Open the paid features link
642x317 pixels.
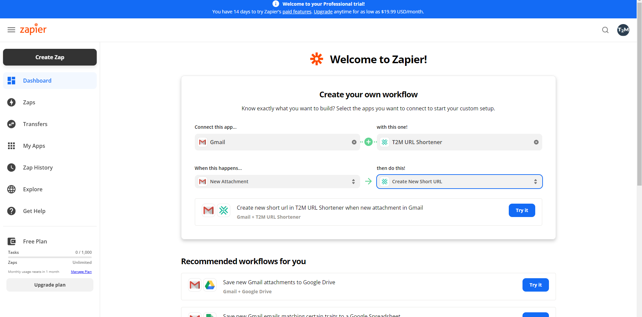(x=296, y=11)
